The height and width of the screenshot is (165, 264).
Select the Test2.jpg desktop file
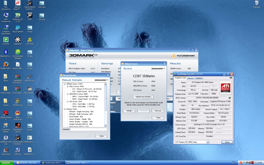[42, 4]
